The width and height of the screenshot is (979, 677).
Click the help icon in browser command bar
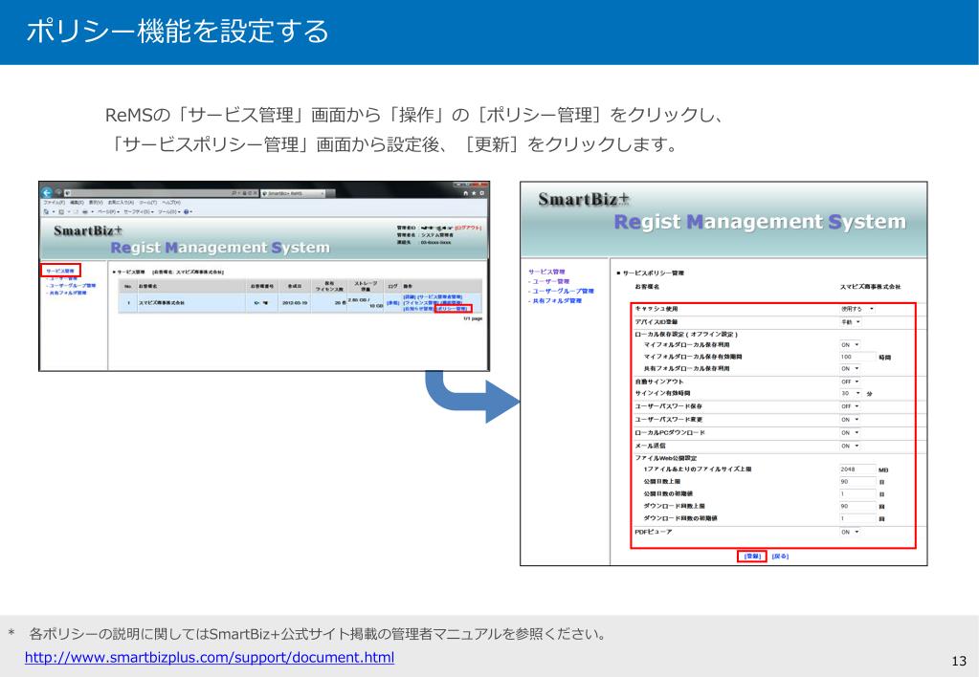pos(186,211)
